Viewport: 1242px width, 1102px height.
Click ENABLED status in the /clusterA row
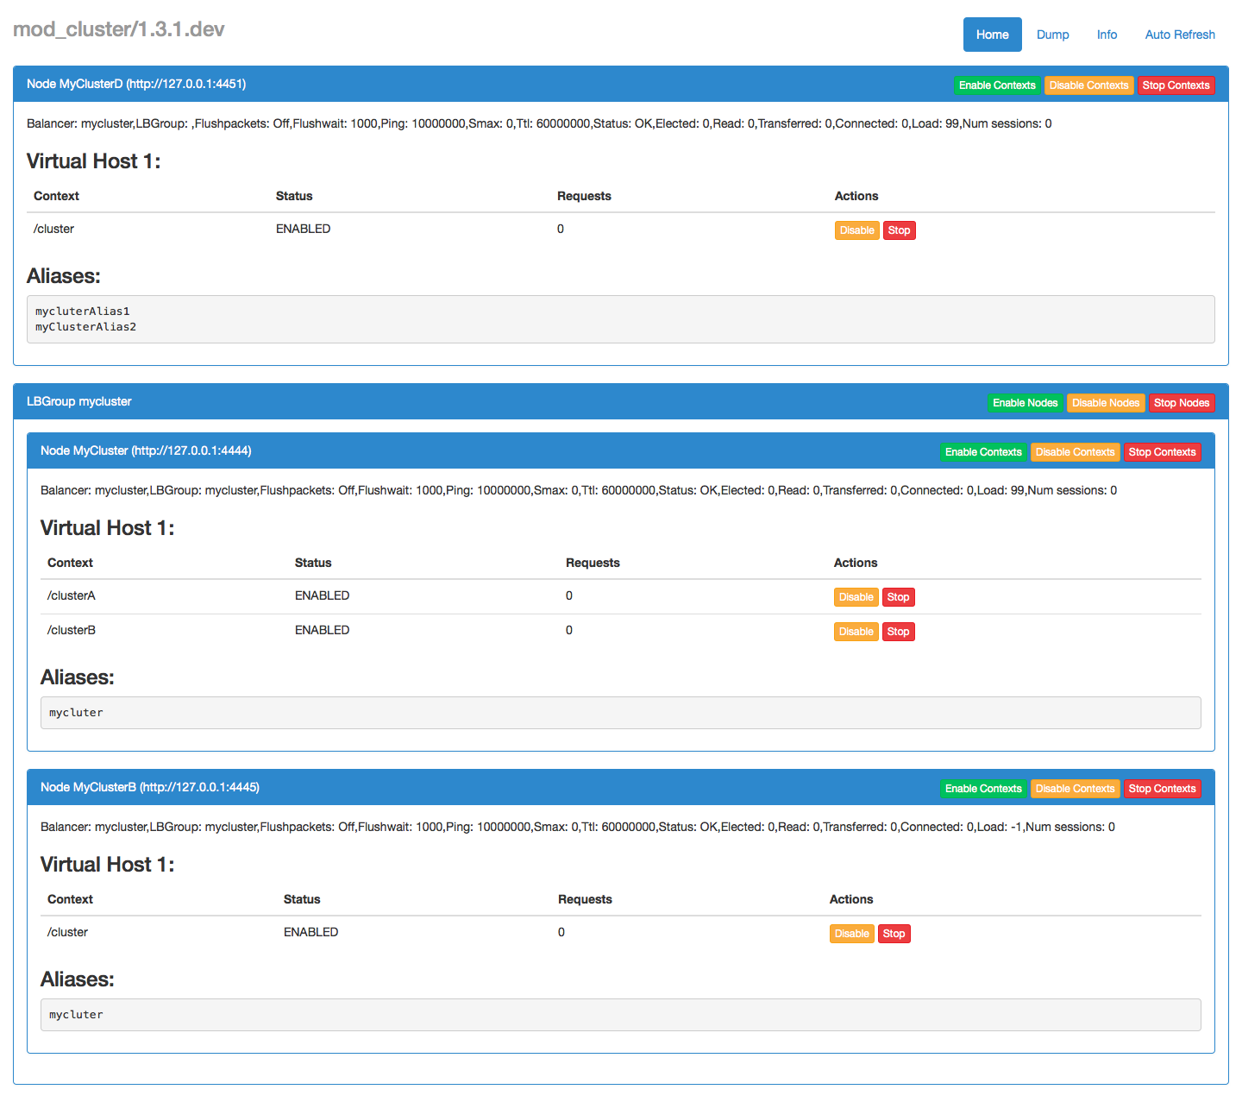(x=322, y=595)
